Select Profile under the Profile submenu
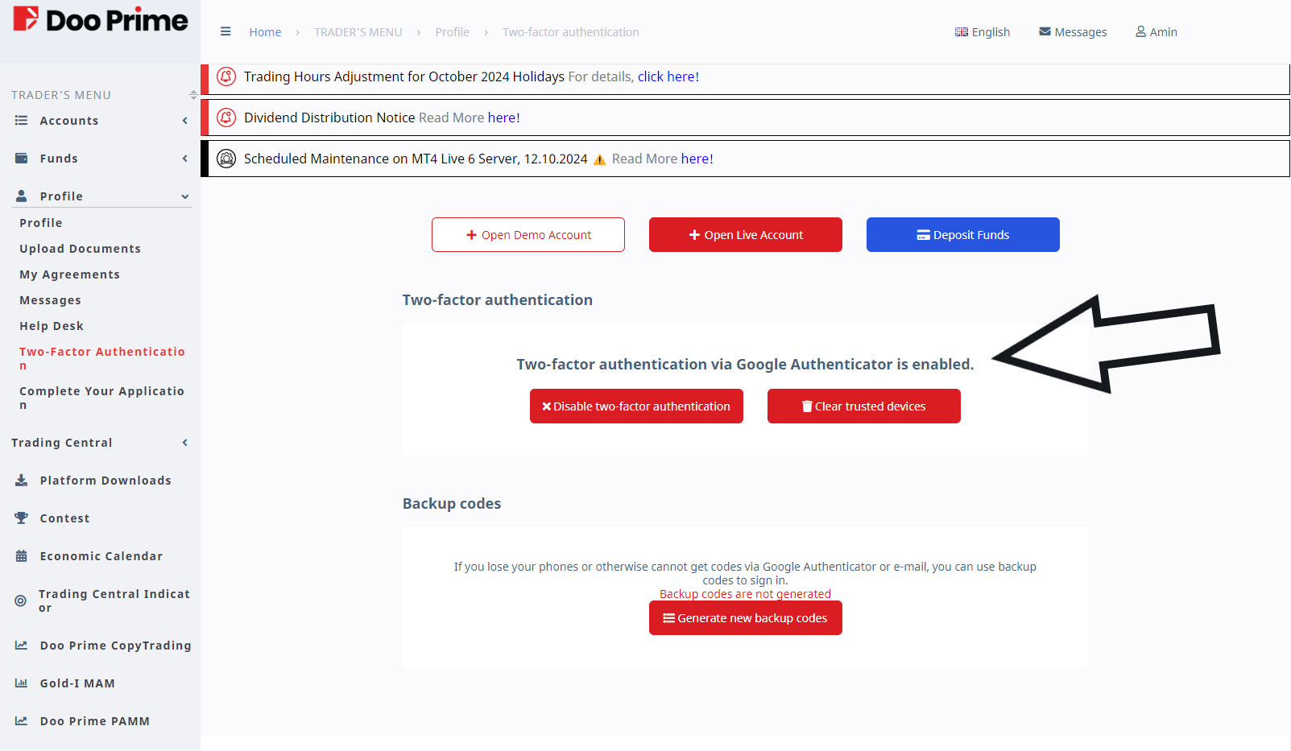Image resolution: width=1291 pixels, height=751 pixels. tap(41, 223)
